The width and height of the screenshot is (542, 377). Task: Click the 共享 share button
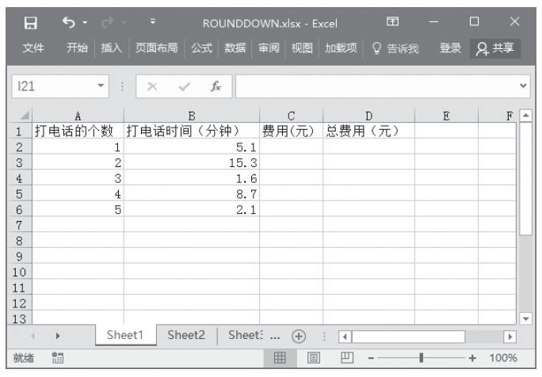coord(498,50)
